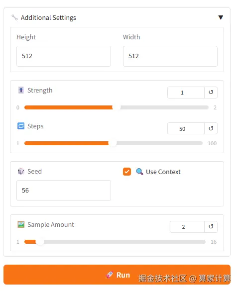Click the Strength up-arrow icon

(21, 90)
